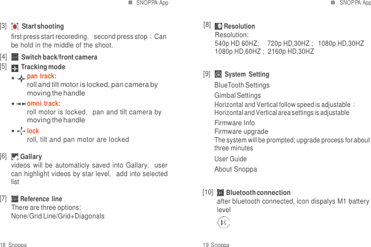Open the System Setting icon
The height and width of the screenshot is (247, 371).
[x=219, y=74]
